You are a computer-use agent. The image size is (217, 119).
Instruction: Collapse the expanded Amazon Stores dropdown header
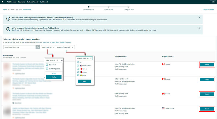84,58
